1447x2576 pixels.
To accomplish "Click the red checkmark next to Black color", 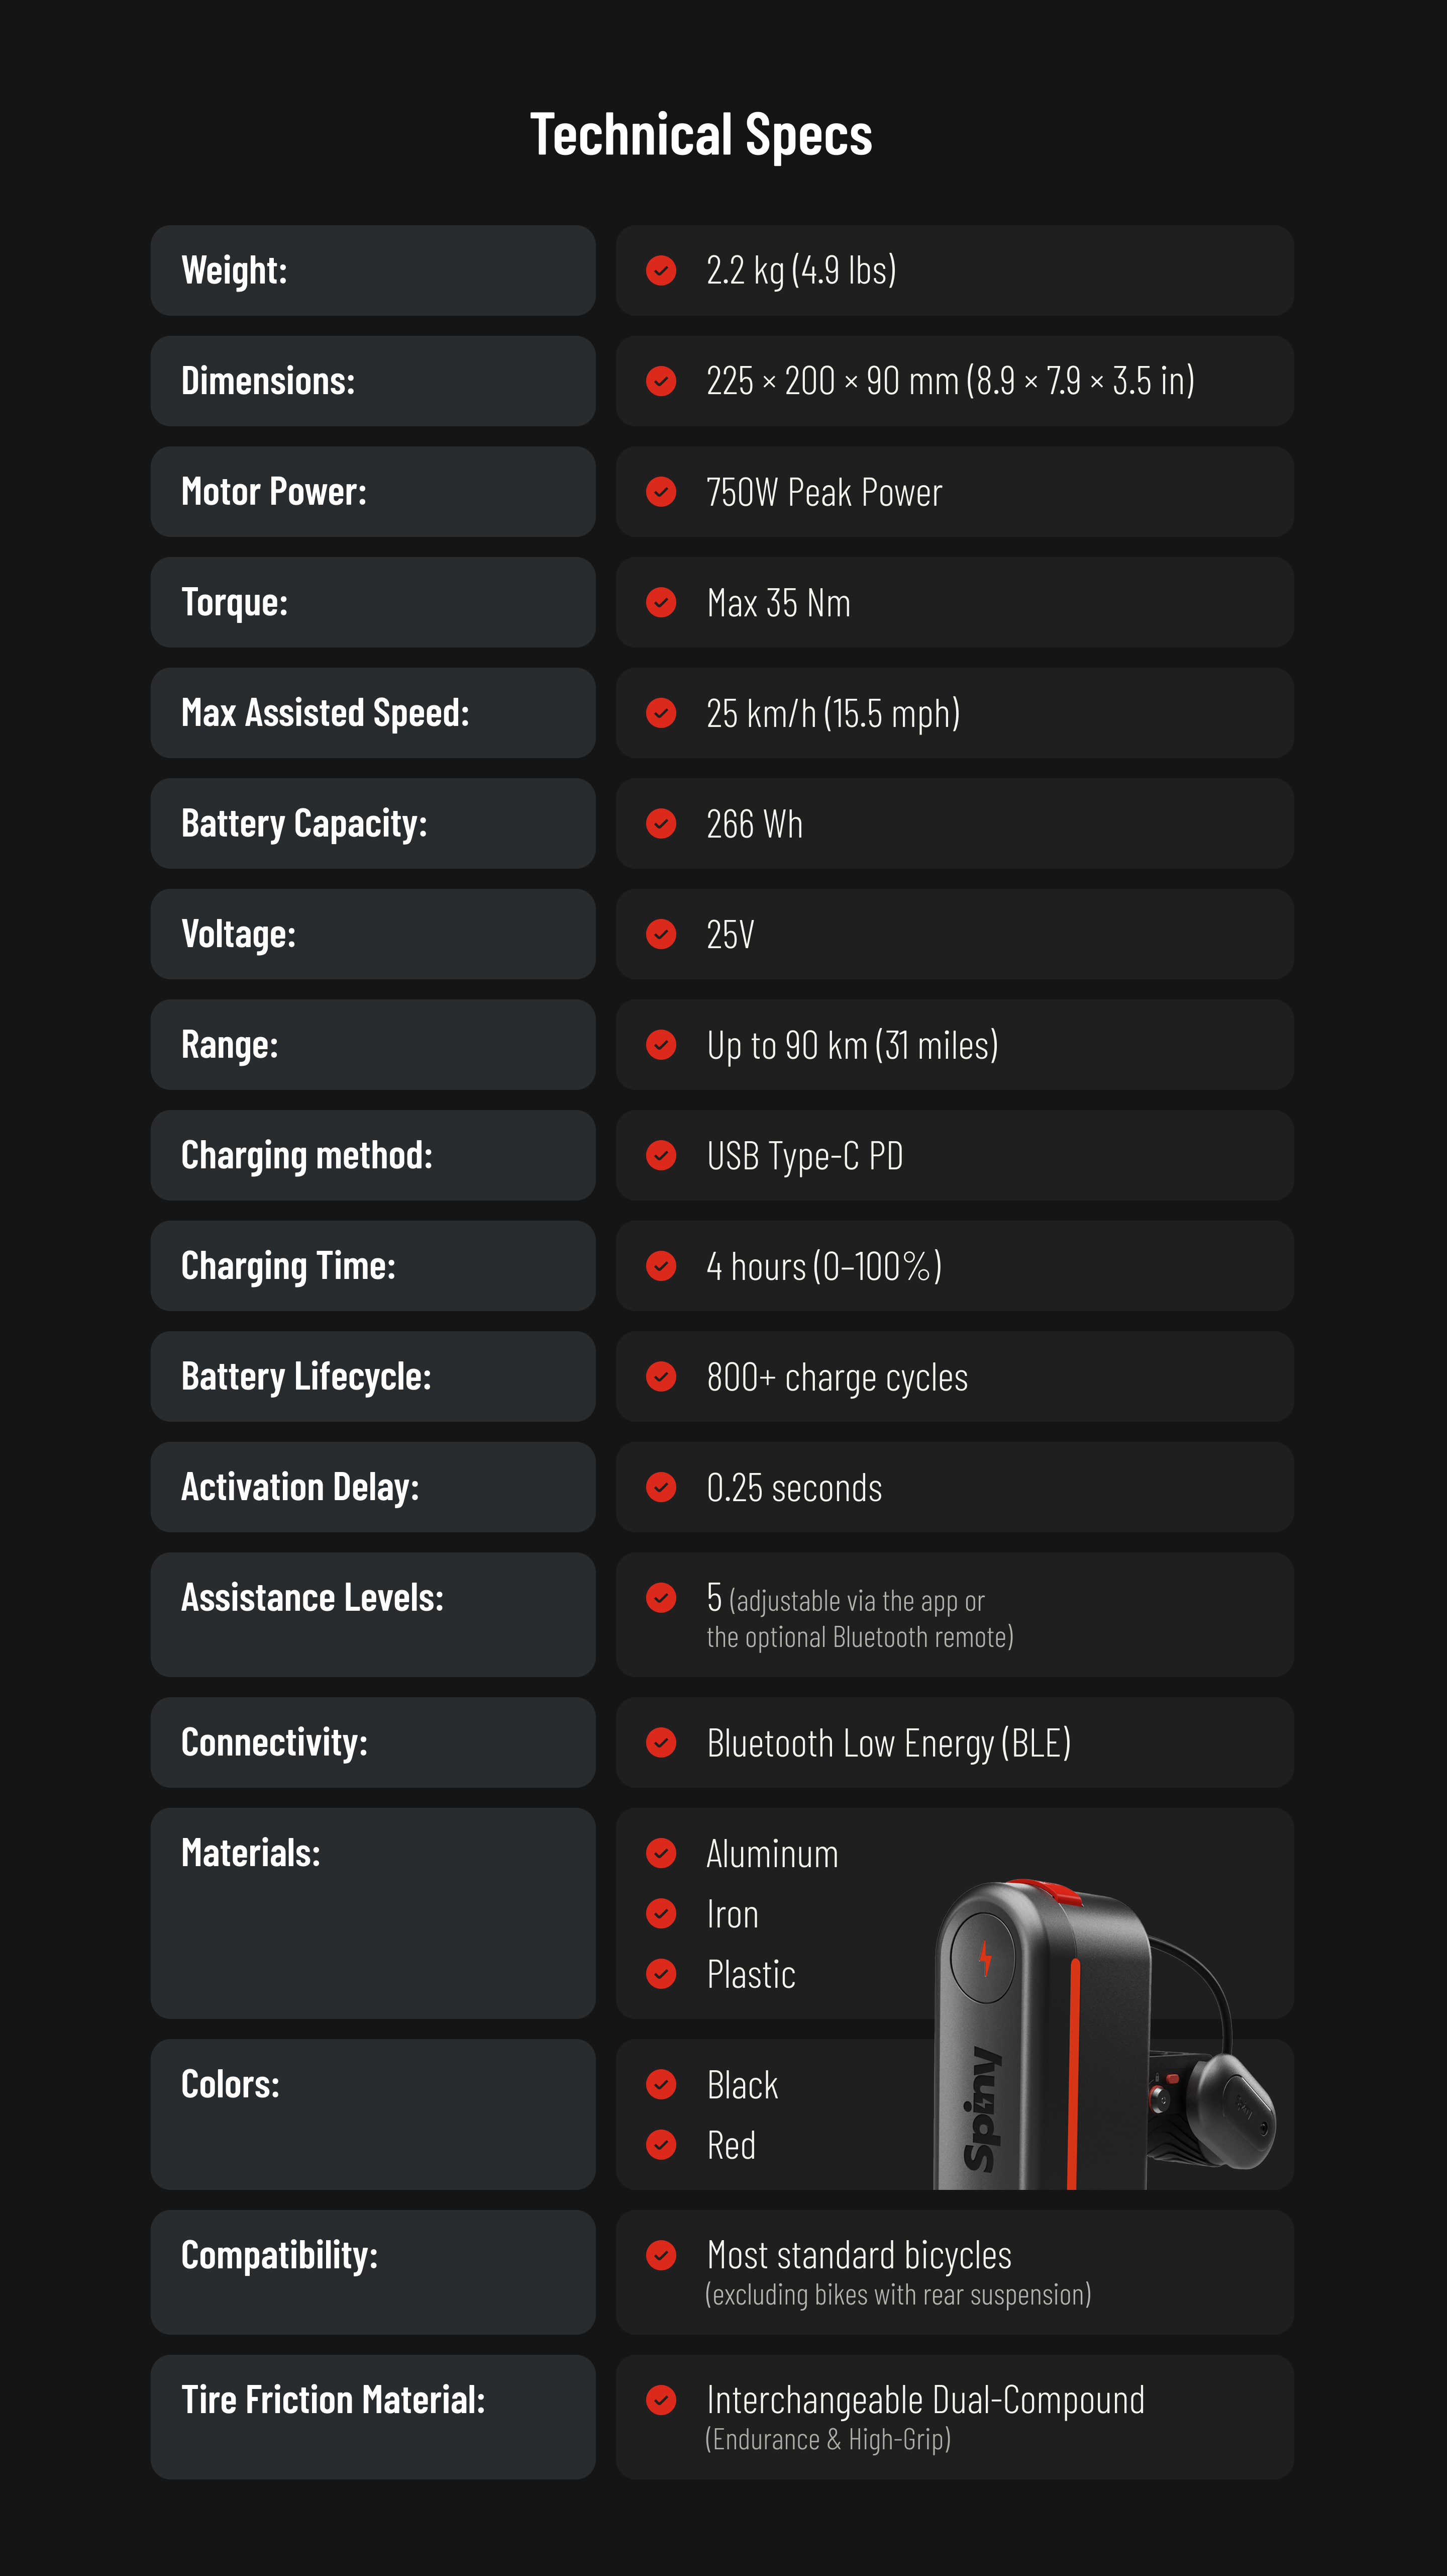I will point(661,2085).
